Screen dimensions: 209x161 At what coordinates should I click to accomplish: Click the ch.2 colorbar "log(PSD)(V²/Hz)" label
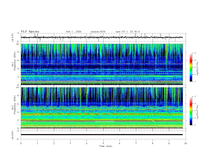click(197, 112)
